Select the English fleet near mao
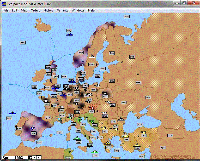The image size is (200, 161). [13, 113]
